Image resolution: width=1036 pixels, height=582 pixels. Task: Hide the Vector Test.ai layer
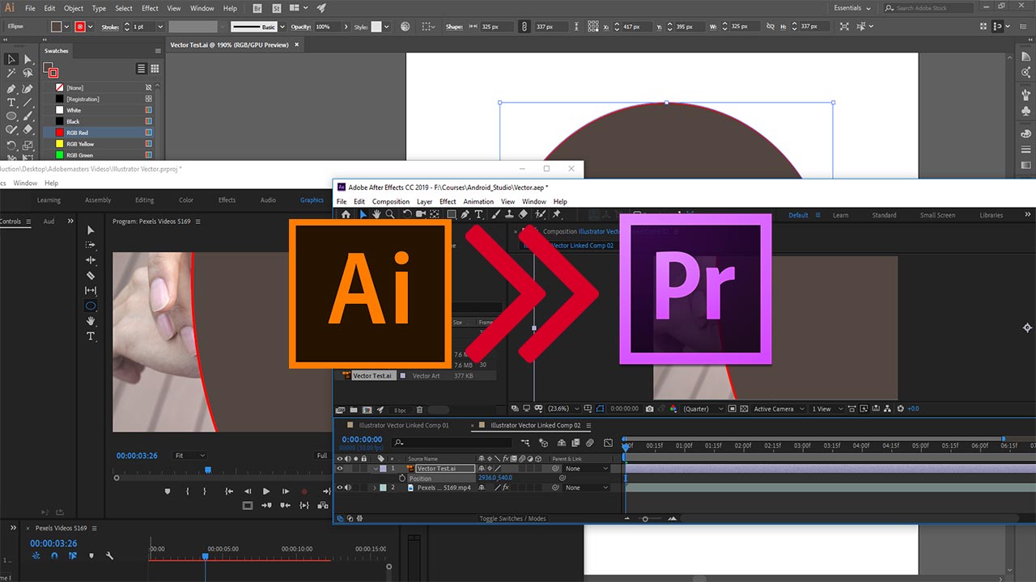point(339,468)
